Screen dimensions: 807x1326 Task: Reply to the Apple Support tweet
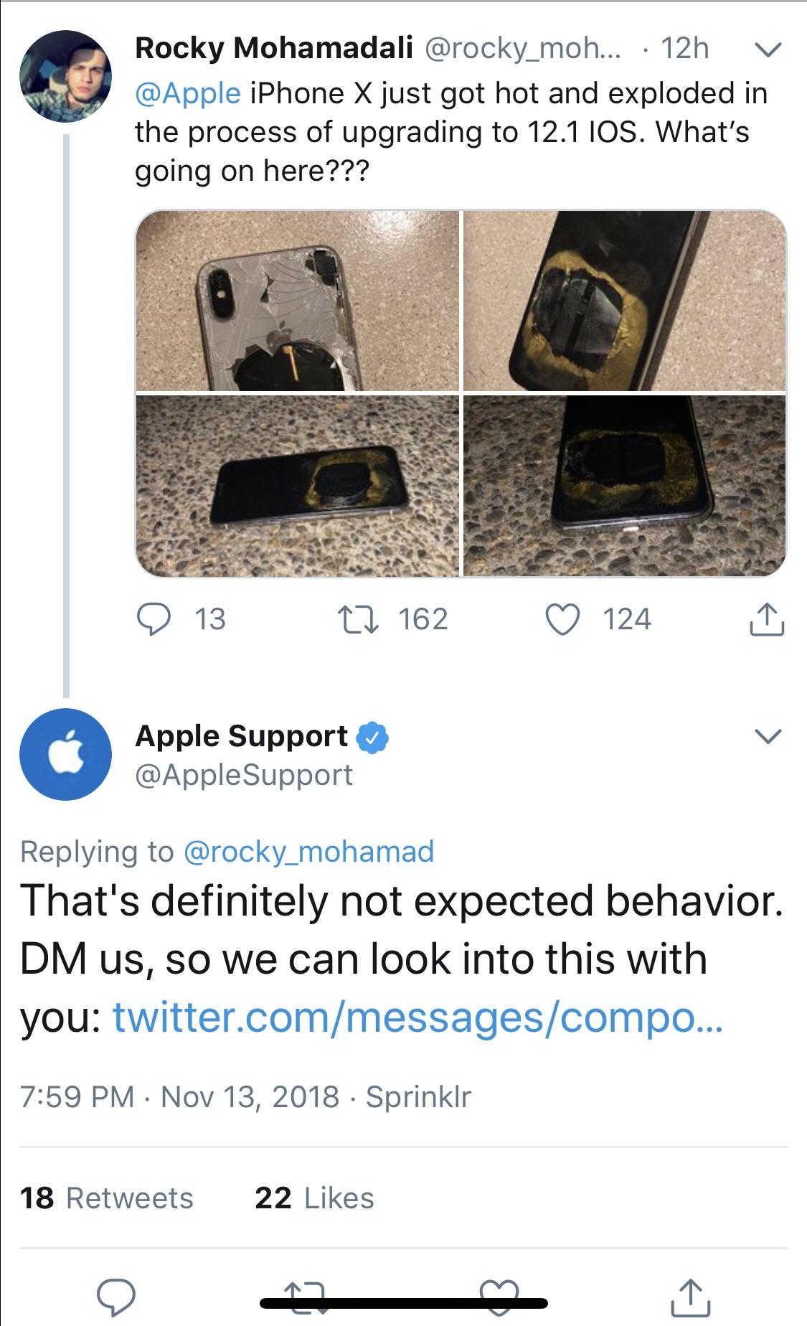(116, 1295)
